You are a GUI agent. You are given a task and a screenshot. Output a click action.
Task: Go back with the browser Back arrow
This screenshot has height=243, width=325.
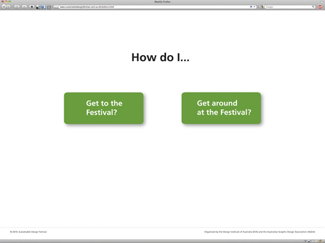click(x=4, y=7)
